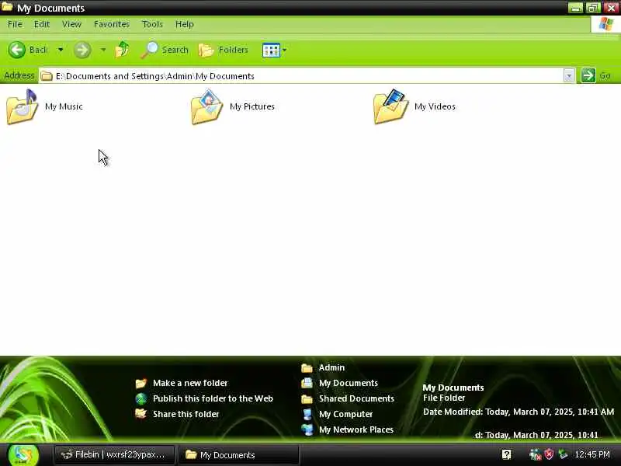Open My Computer link
The image size is (621, 466).
[x=345, y=414]
